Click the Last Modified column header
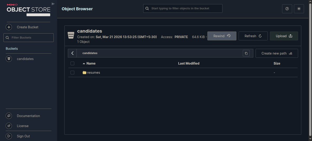The height and width of the screenshot is (141, 312). [189, 63]
